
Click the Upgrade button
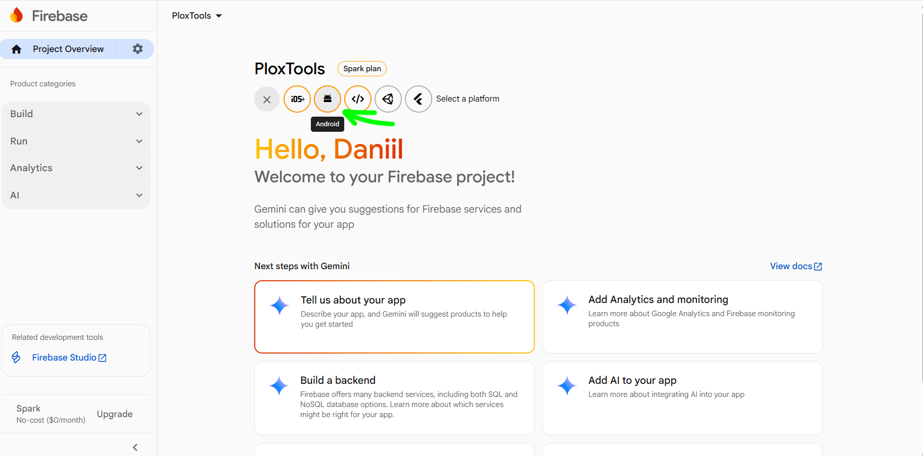[115, 414]
